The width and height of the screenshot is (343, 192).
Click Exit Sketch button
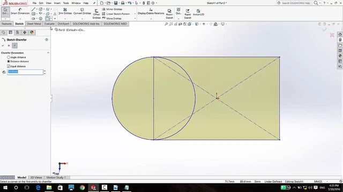[5, 11]
